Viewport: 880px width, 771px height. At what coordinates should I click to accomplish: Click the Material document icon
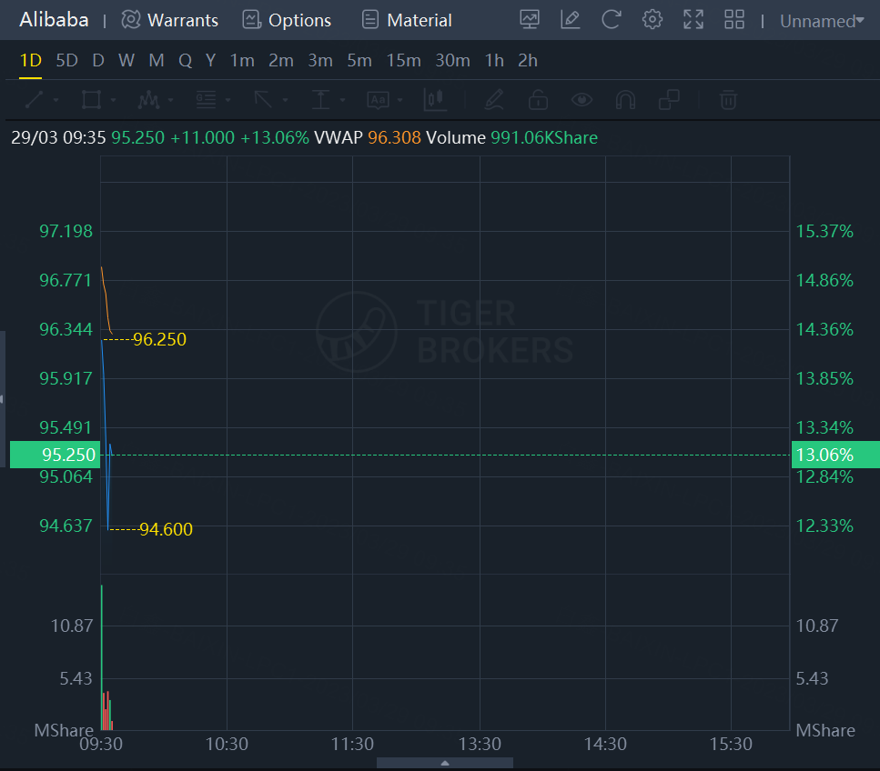(369, 20)
